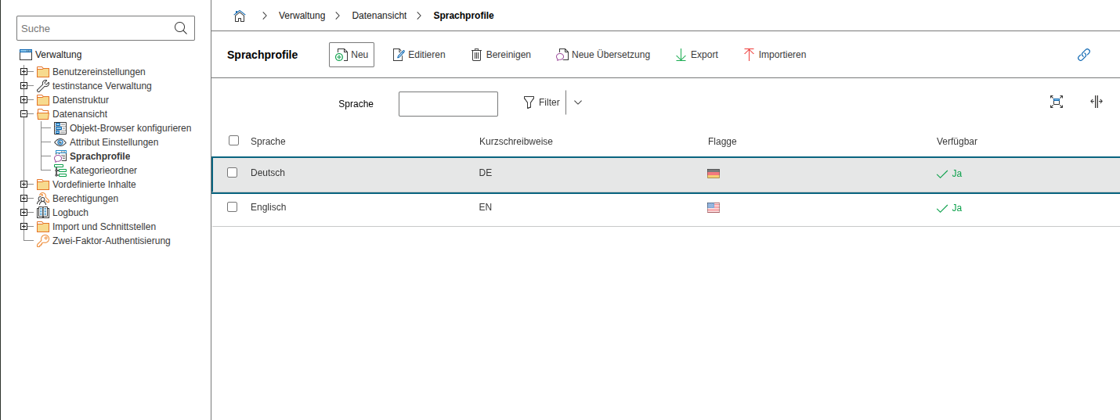This screenshot has height=420, width=1120.
Task: Open Zwei-Faktor-Authentisierung key item
Action: coord(110,241)
